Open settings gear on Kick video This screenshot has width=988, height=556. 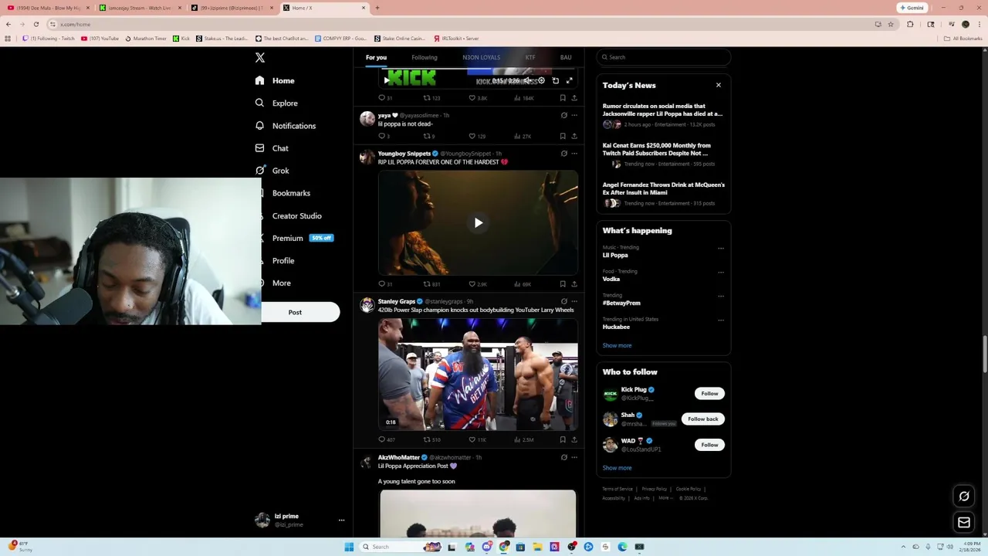(x=541, y=80)
